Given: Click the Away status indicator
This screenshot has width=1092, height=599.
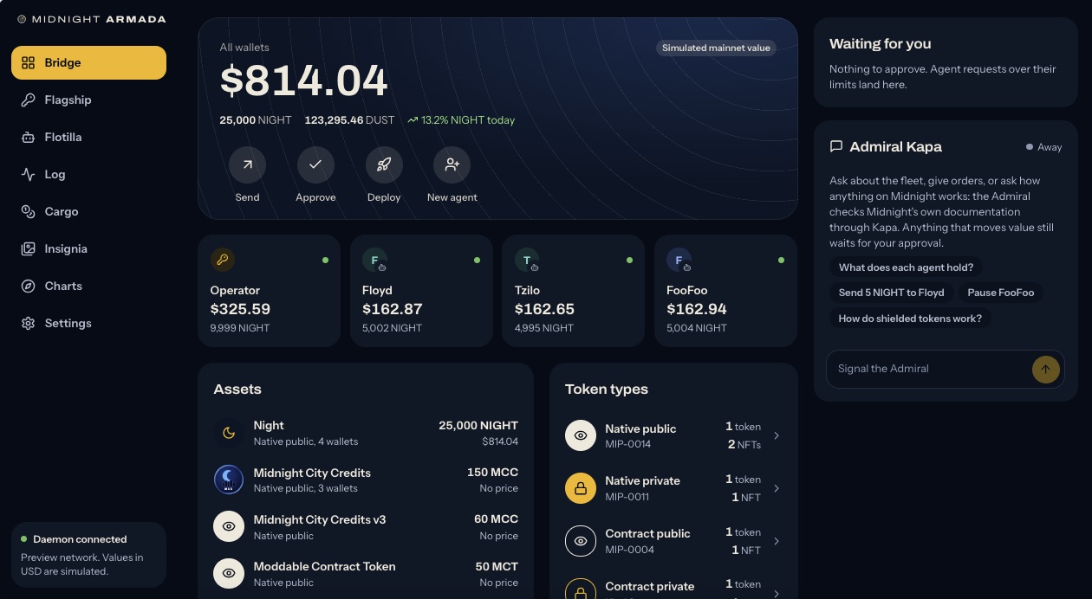Looking at the screenshot, I should point(1043,147).
